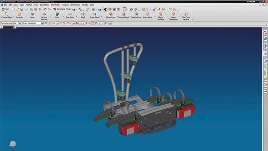Launch the Move Face command
The width and height of the screenshot is (268, 151).
click(111, 15)
